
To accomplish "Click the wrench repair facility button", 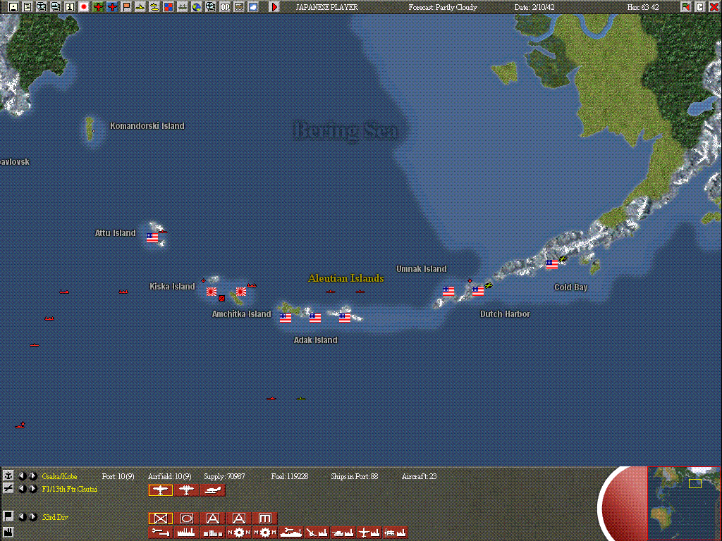I will coord(161,533).
